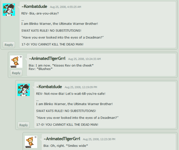
Task: Open Kombatdude's avatar on the 12:19:09 PM comment
Action: (x=24, y=90)
